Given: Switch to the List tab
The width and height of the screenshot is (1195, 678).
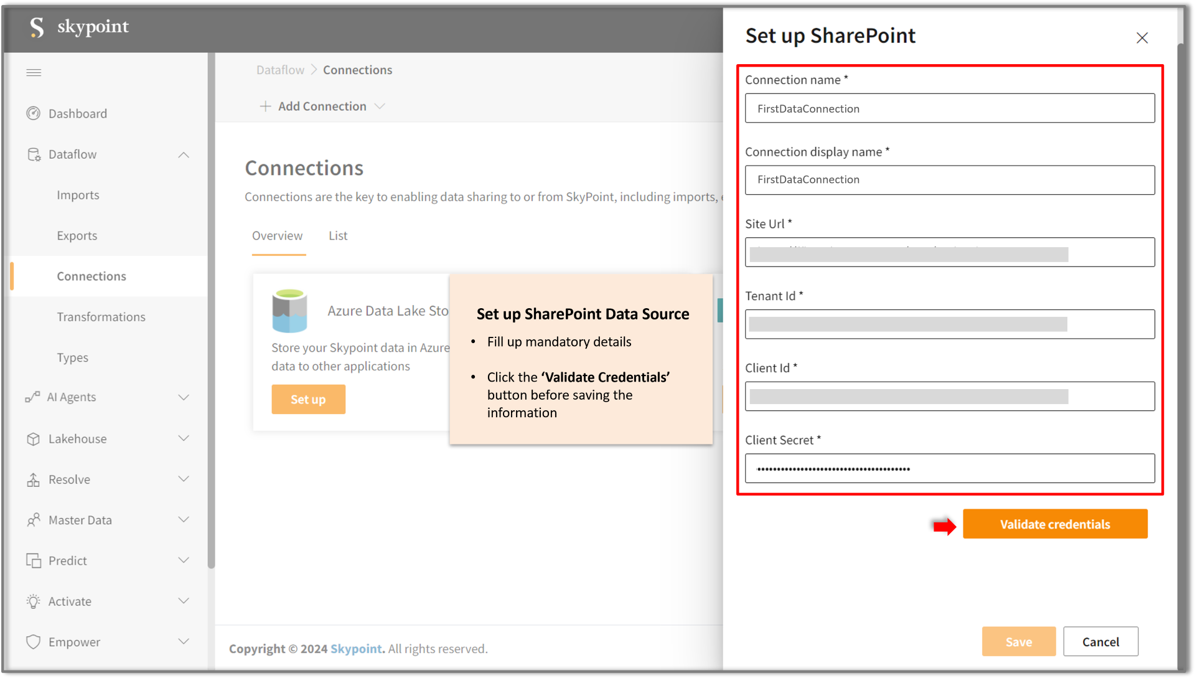Looking at the screenshot, I should coord(338,235).
